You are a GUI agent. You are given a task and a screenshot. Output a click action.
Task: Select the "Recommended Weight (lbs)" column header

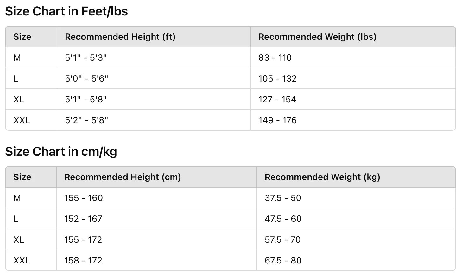click(317, 37)
